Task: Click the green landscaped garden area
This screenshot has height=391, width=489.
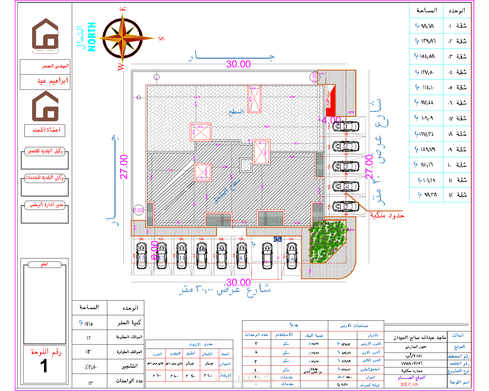Action: [x=327, y=241]
